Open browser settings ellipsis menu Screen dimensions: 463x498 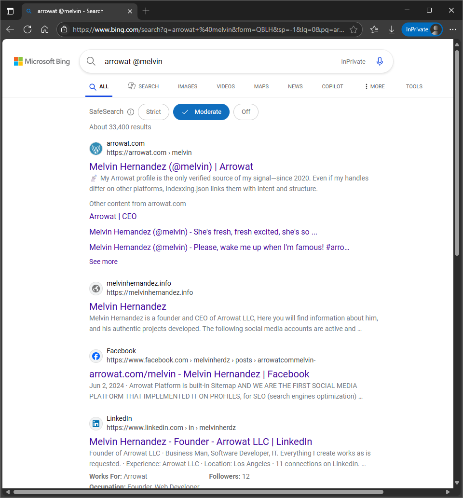453,29
